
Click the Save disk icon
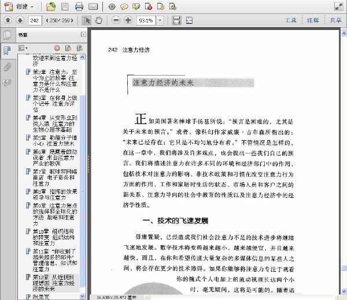coord(65,6)
